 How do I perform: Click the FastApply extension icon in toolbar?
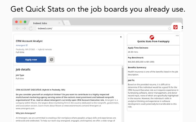pos(176,27)
